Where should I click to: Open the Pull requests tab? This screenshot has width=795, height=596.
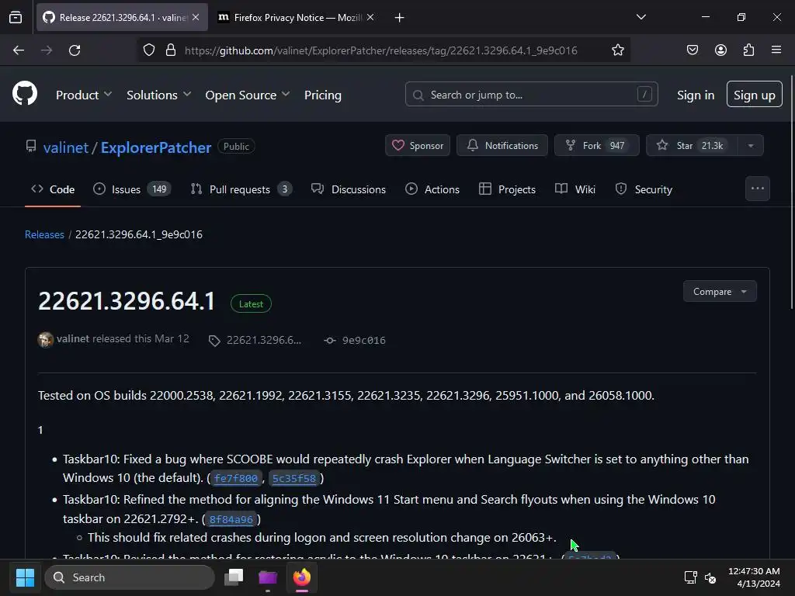pyautogui.click(x=241, y=189)
